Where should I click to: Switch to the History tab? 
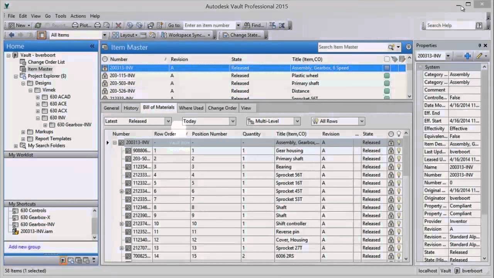click(131, 108)
